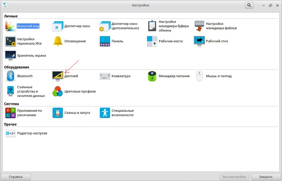The height and width of the screenshot is (181, 282).
Task: Open Настройки терминала Xfce
Action: click(x=10, y=41)
